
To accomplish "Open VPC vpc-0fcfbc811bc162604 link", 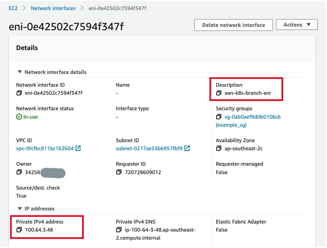I will coord(45,148).
